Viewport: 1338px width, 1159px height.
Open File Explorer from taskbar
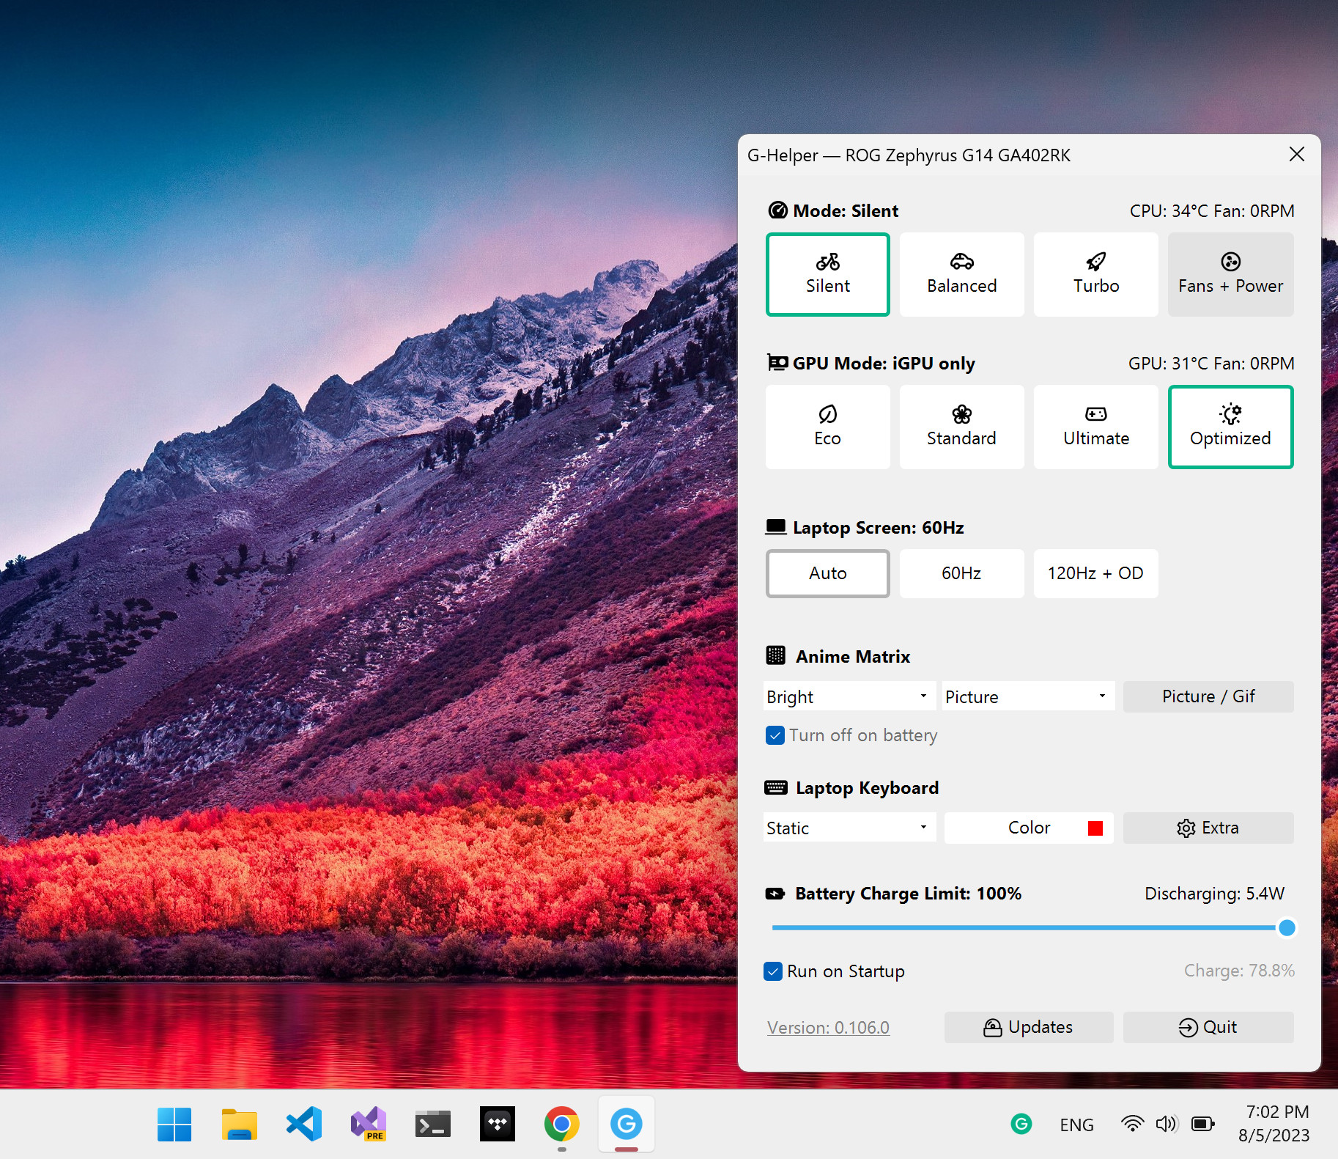239,1124
